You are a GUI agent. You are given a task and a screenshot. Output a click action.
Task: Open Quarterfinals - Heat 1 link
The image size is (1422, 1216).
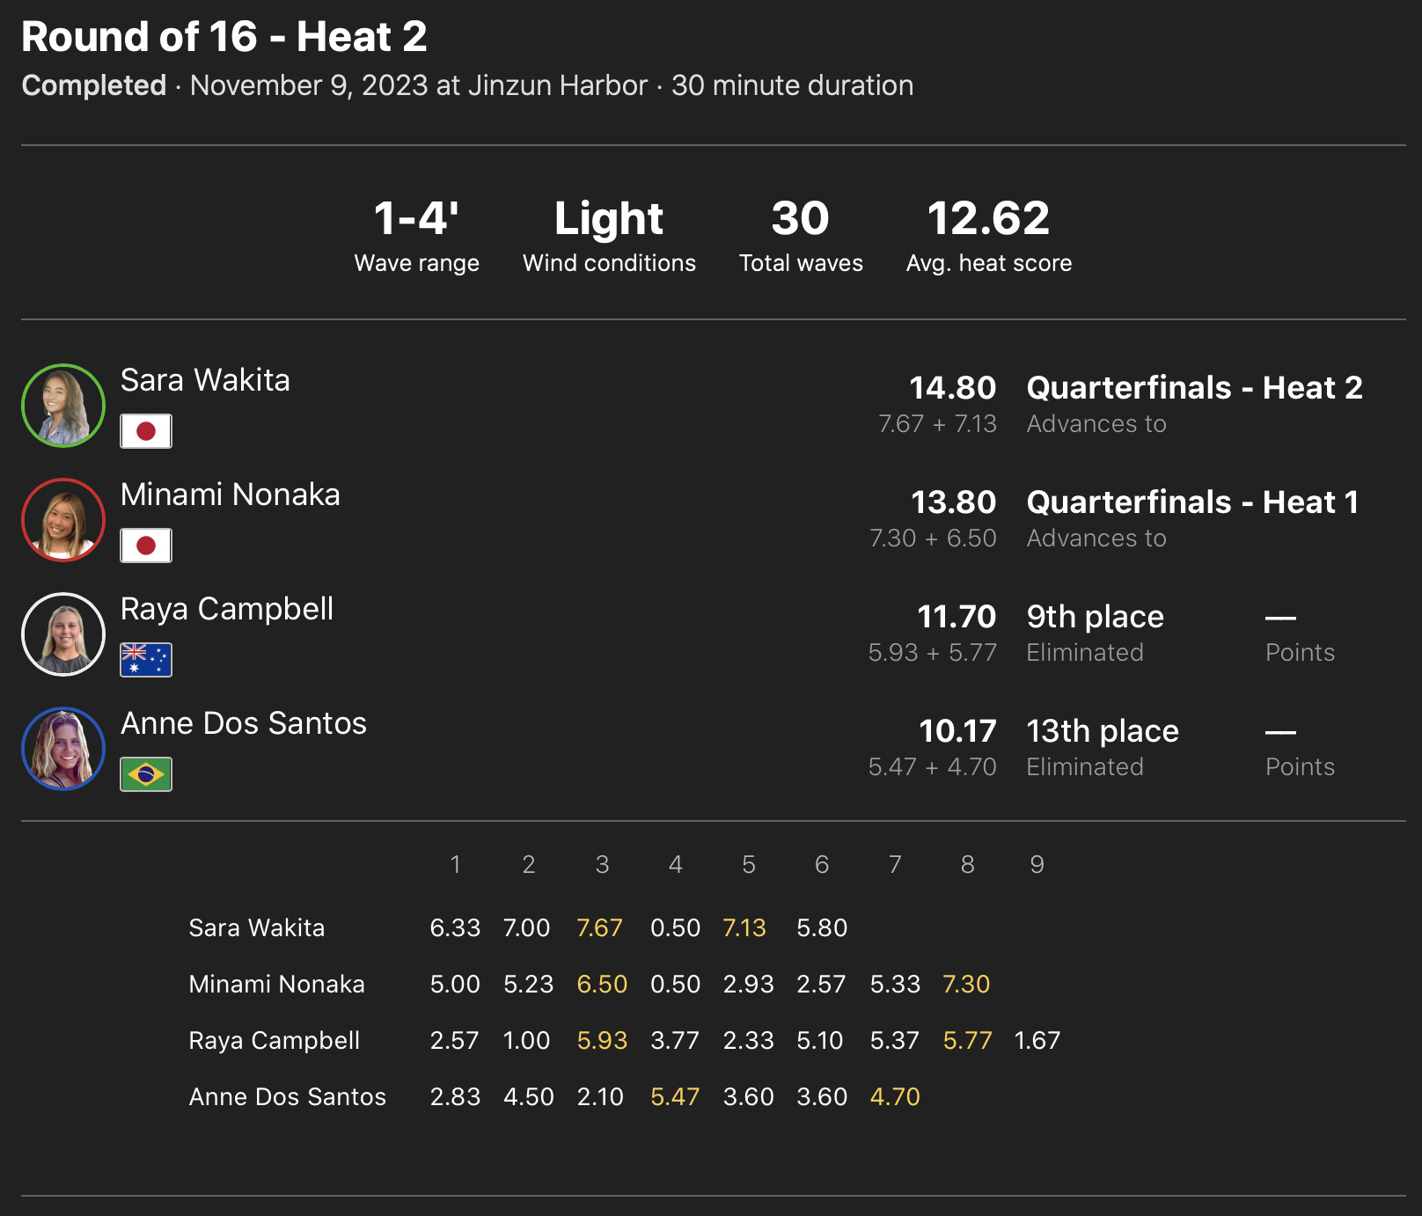click(1192, 502)
